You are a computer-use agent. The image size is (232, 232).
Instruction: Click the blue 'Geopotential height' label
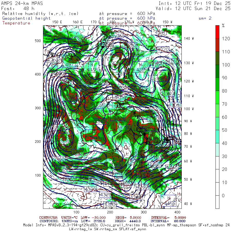(x=26, y=18)
